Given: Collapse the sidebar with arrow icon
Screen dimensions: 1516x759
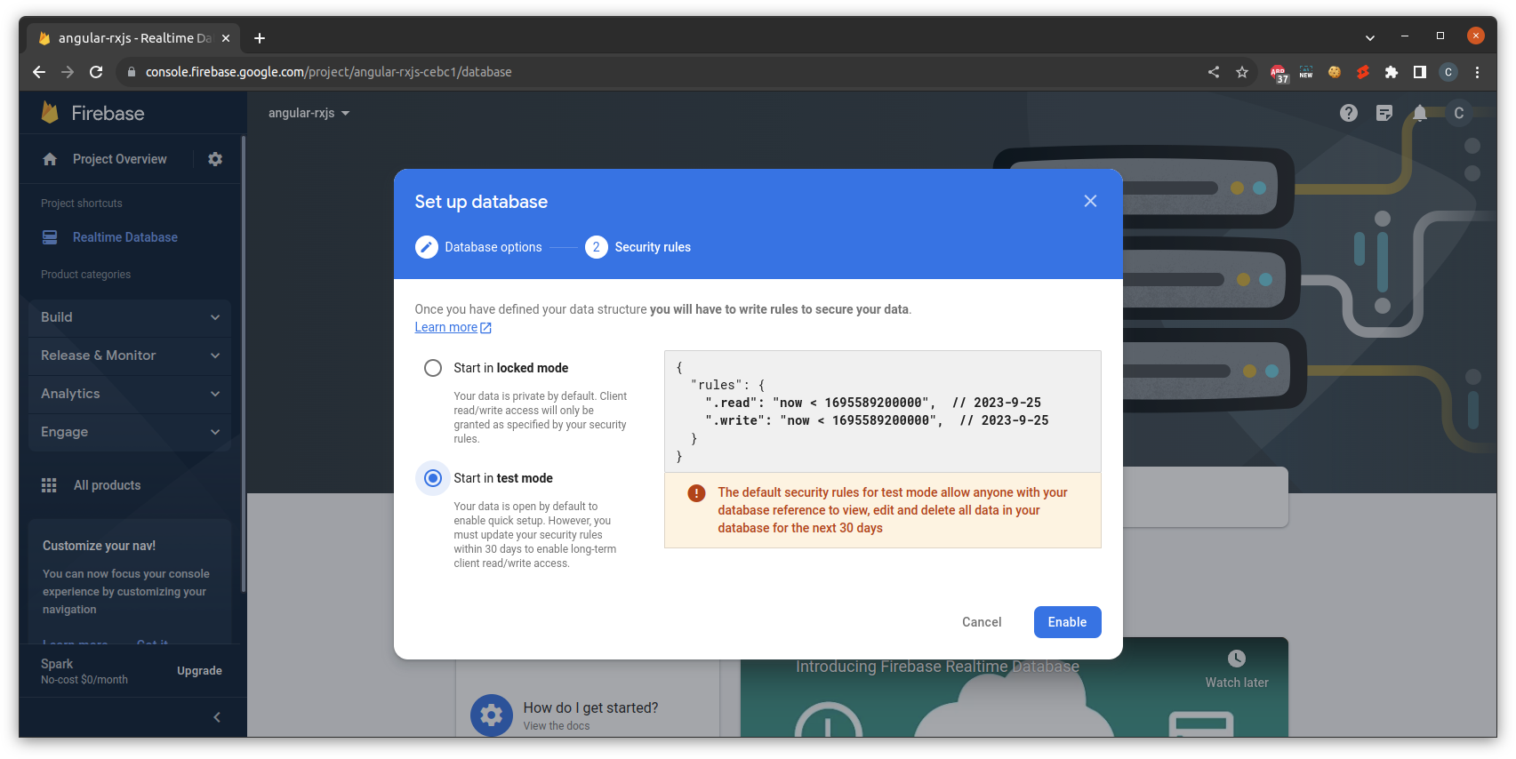Looking at the screenshot, I should coord(217,717).
